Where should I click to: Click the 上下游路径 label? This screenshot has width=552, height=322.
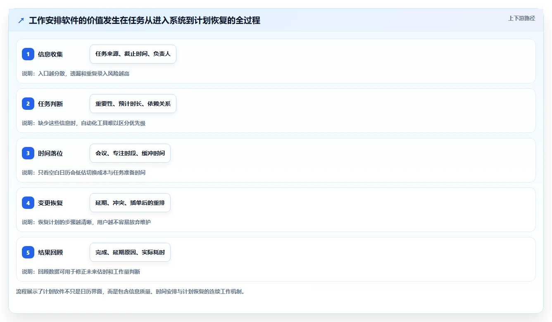[521, 18]
